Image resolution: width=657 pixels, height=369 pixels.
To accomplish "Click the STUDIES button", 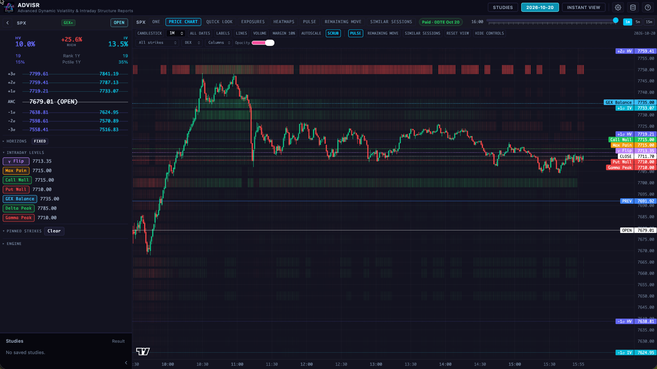I will 503,7.
